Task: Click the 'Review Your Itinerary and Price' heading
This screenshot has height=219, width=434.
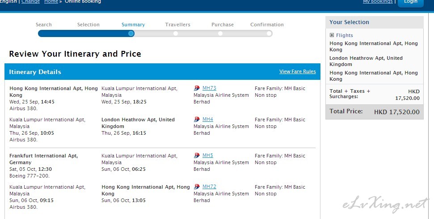Action: tap(75, 54)
